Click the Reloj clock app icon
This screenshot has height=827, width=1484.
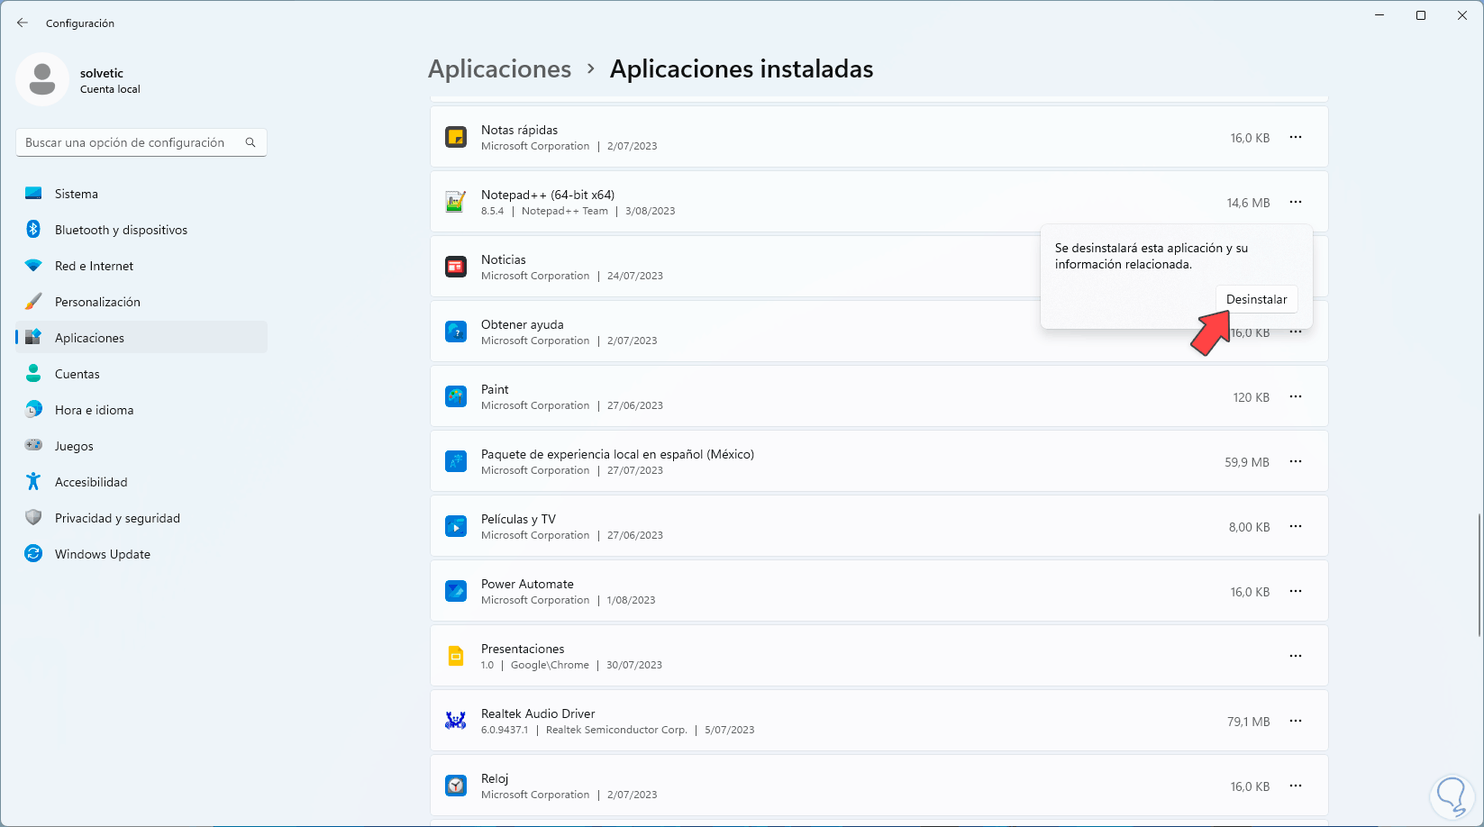pos(456,786)
